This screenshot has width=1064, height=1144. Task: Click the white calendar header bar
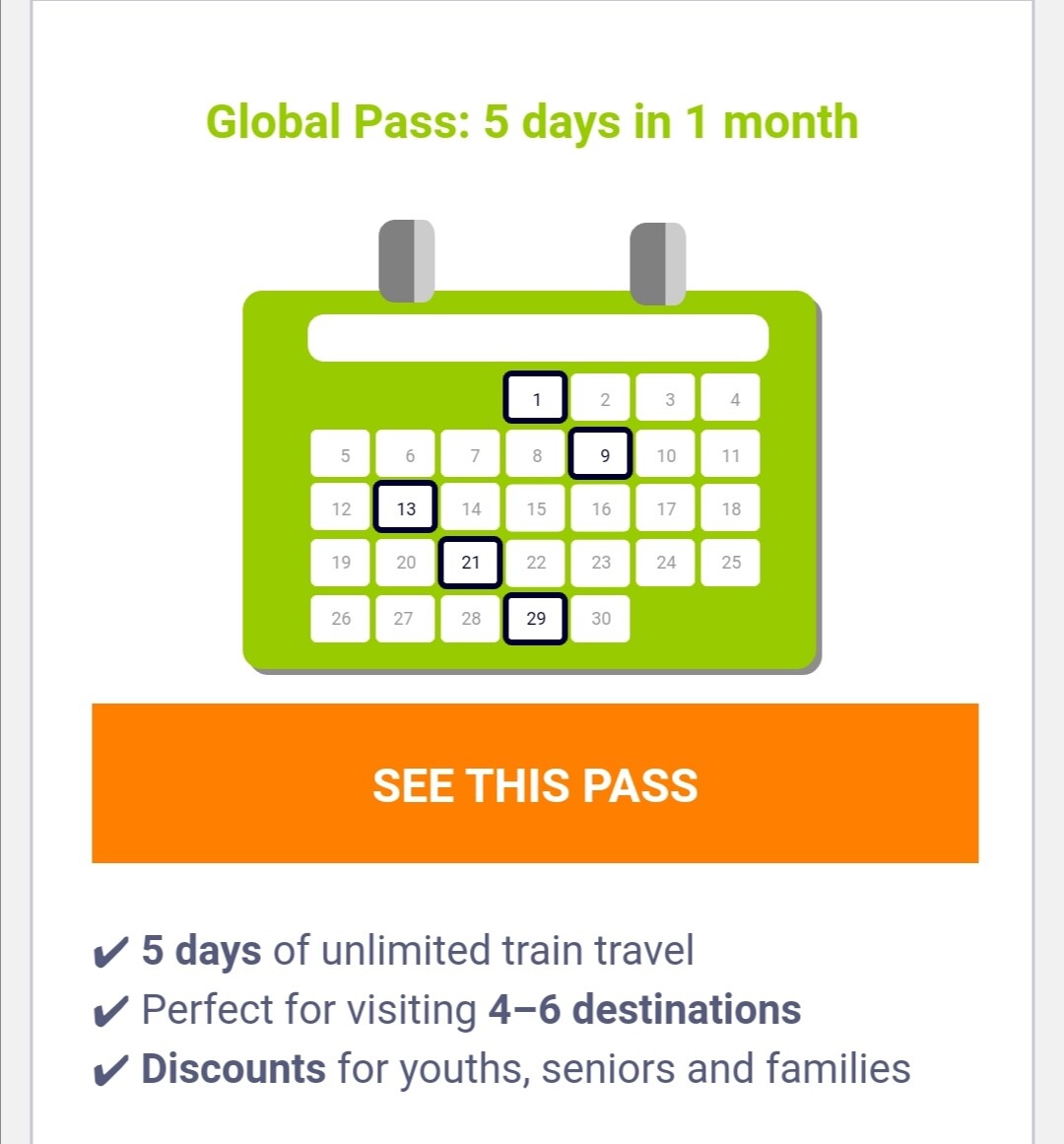click(538, 338)
